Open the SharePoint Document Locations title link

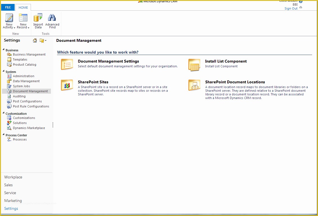pos(235,82)
